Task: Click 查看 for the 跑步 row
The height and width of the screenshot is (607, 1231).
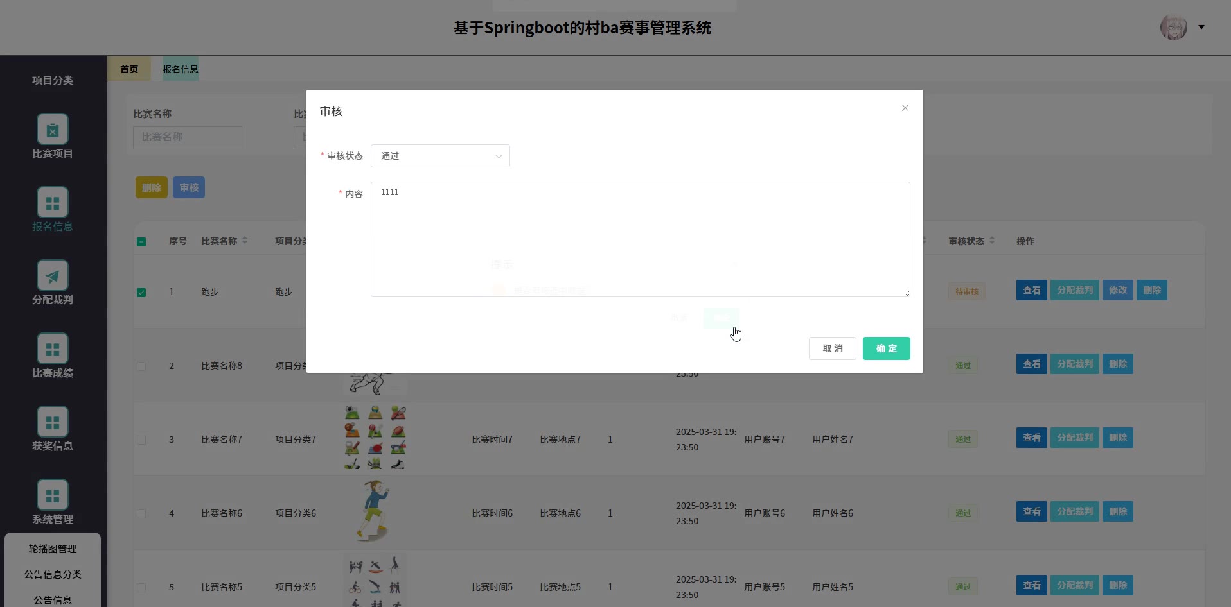Action: (x=1032, y=290)
